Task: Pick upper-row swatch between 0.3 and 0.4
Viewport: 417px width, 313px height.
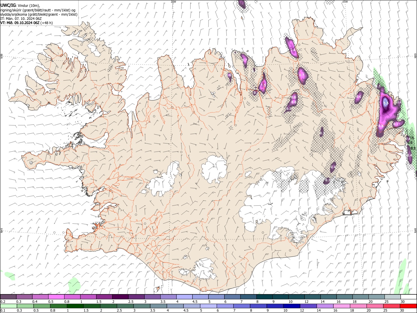Action: tap(24, 297)
